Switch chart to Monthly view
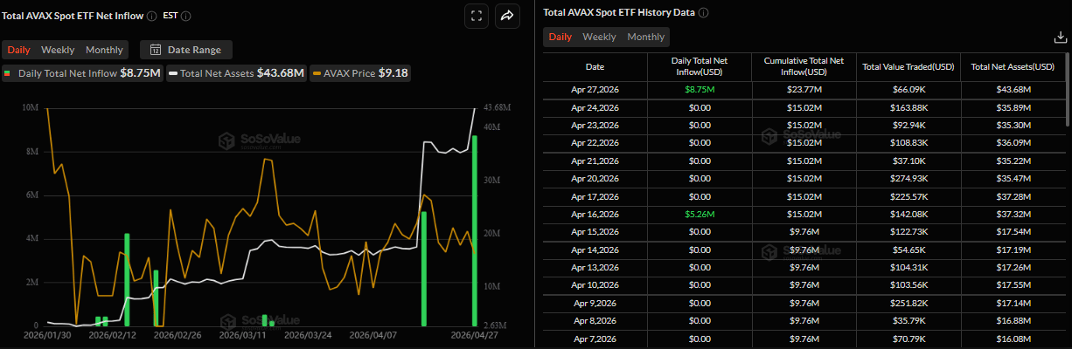 pos(104,50)
